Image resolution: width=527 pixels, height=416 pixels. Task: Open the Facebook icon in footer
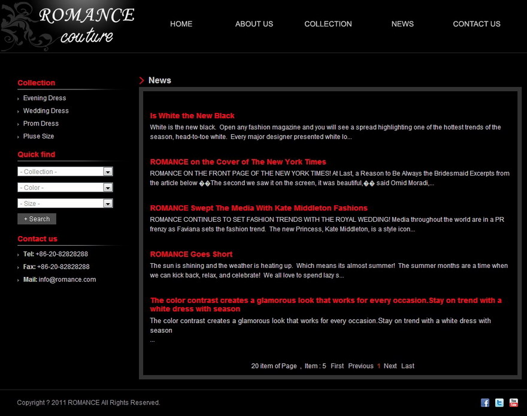pos(484,403)
